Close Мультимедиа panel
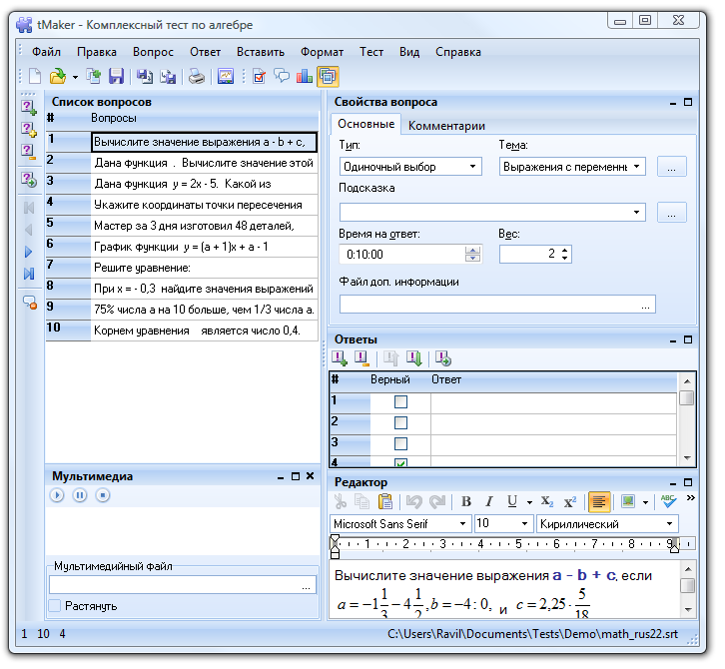The height and width of the screenshot is (669, 725). coord(310,475)
